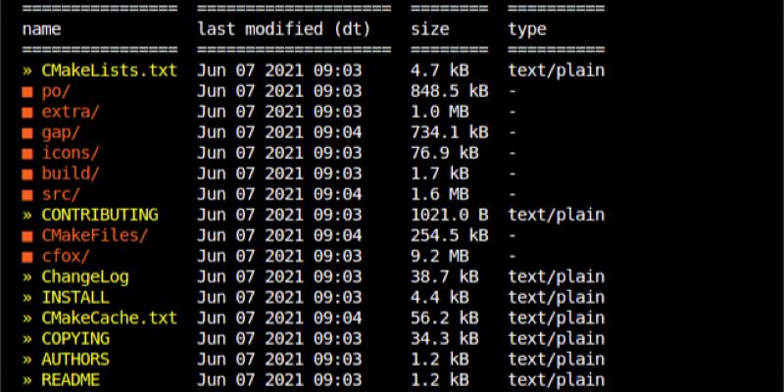The width and height of the screenshot is (784, 392).
Task: Click the orange folder icon beside po/
Action: pos(27,91)
